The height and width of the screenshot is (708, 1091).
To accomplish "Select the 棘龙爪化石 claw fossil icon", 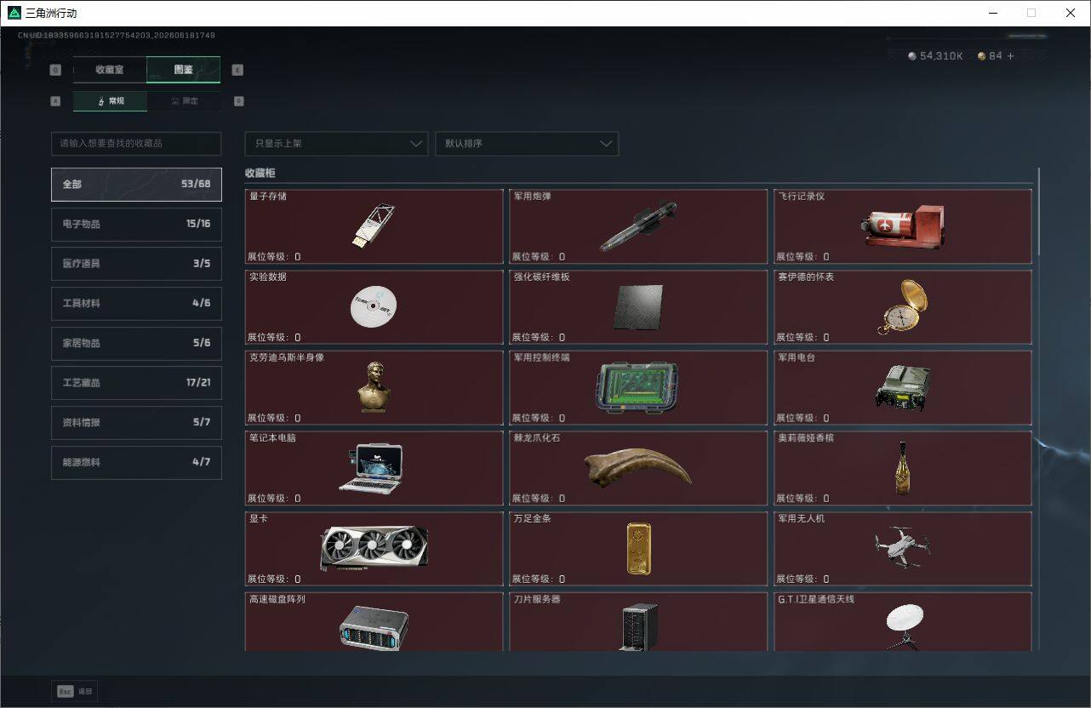I will point(637,469).
